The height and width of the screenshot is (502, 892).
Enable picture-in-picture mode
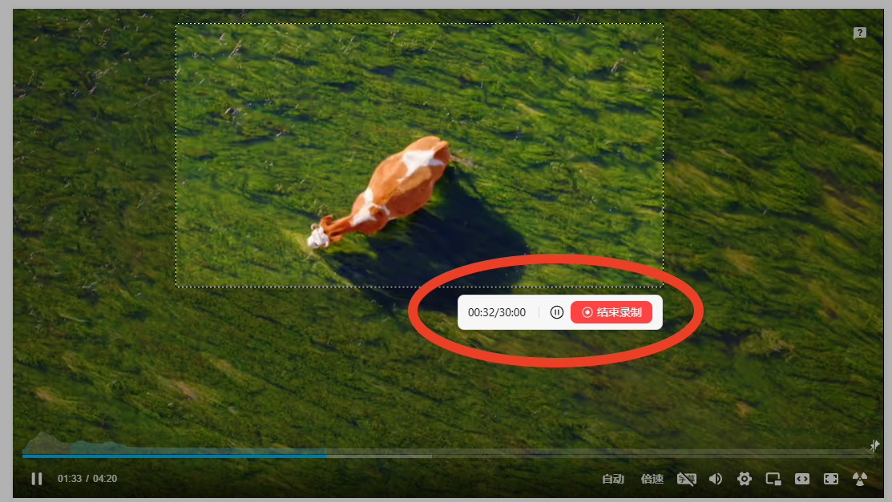point(773,479)
